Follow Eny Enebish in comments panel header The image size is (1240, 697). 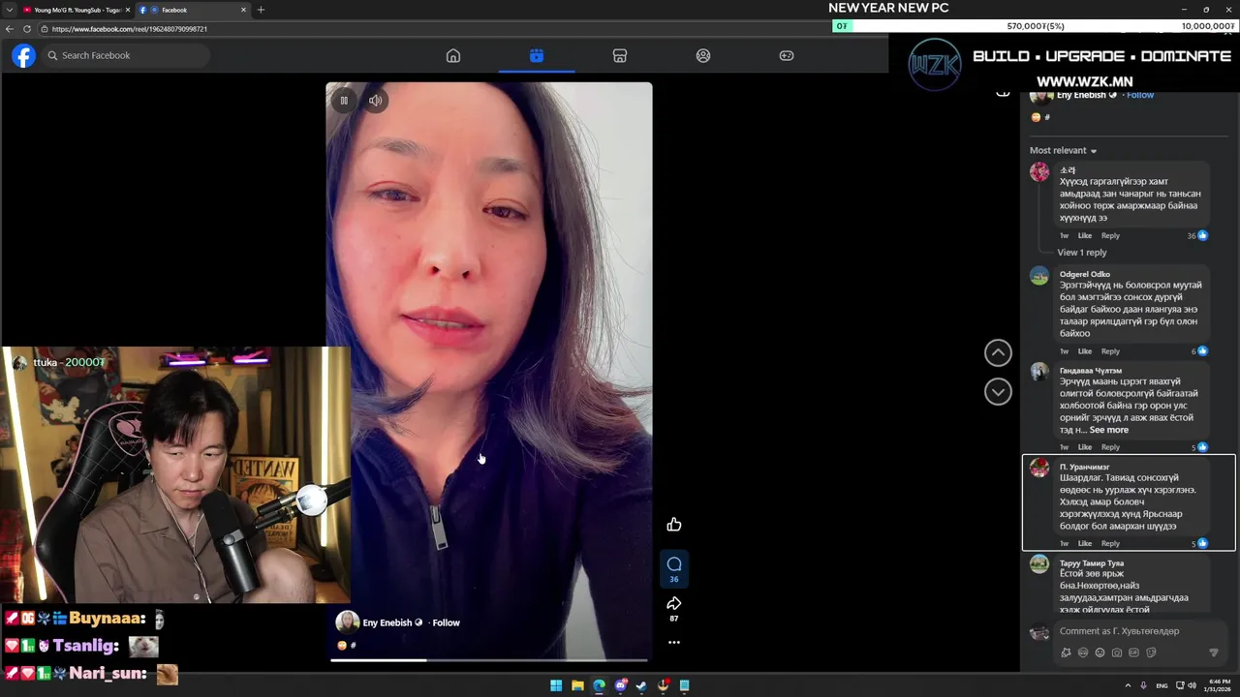click(1140, 95)
